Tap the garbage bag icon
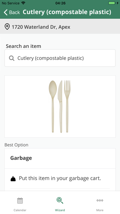This screenshot has width=120, height=214. tap(13, 179)
